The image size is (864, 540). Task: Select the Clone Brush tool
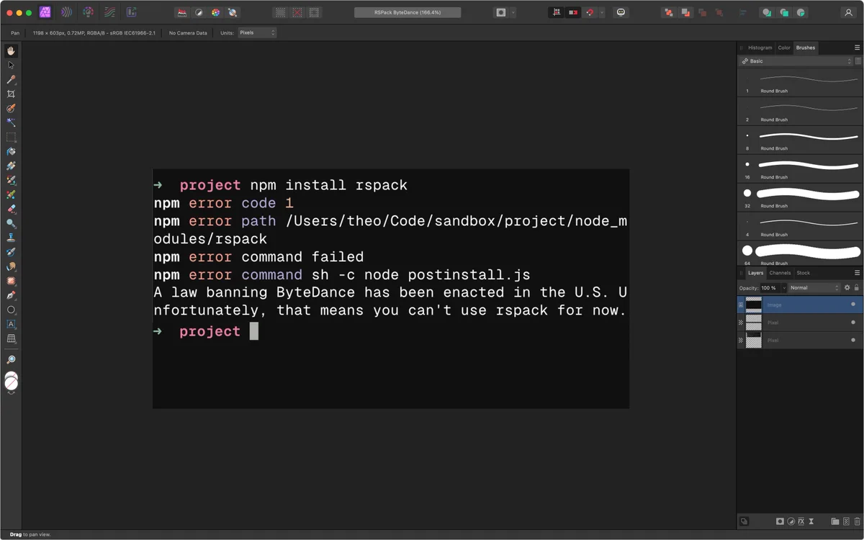11,237
